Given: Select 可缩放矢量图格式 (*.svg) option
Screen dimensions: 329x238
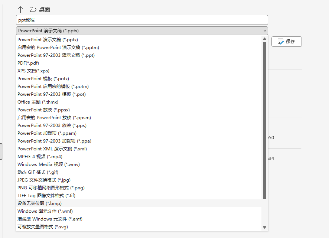Looking at the screenshot, I should pyautogui.click(x=42, y=227).
